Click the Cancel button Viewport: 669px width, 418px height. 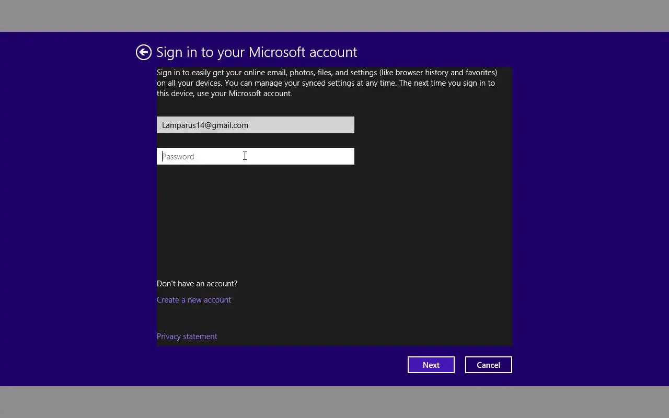click(489, 365)
